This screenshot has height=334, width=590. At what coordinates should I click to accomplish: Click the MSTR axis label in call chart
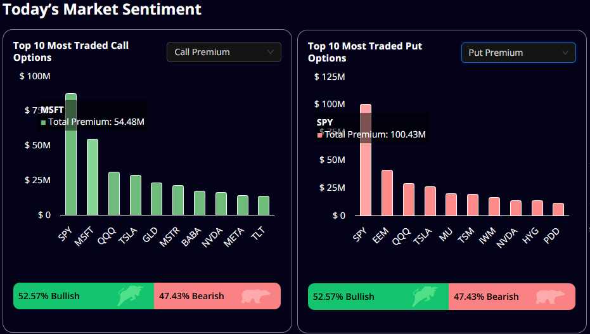(x=170, y=237)
